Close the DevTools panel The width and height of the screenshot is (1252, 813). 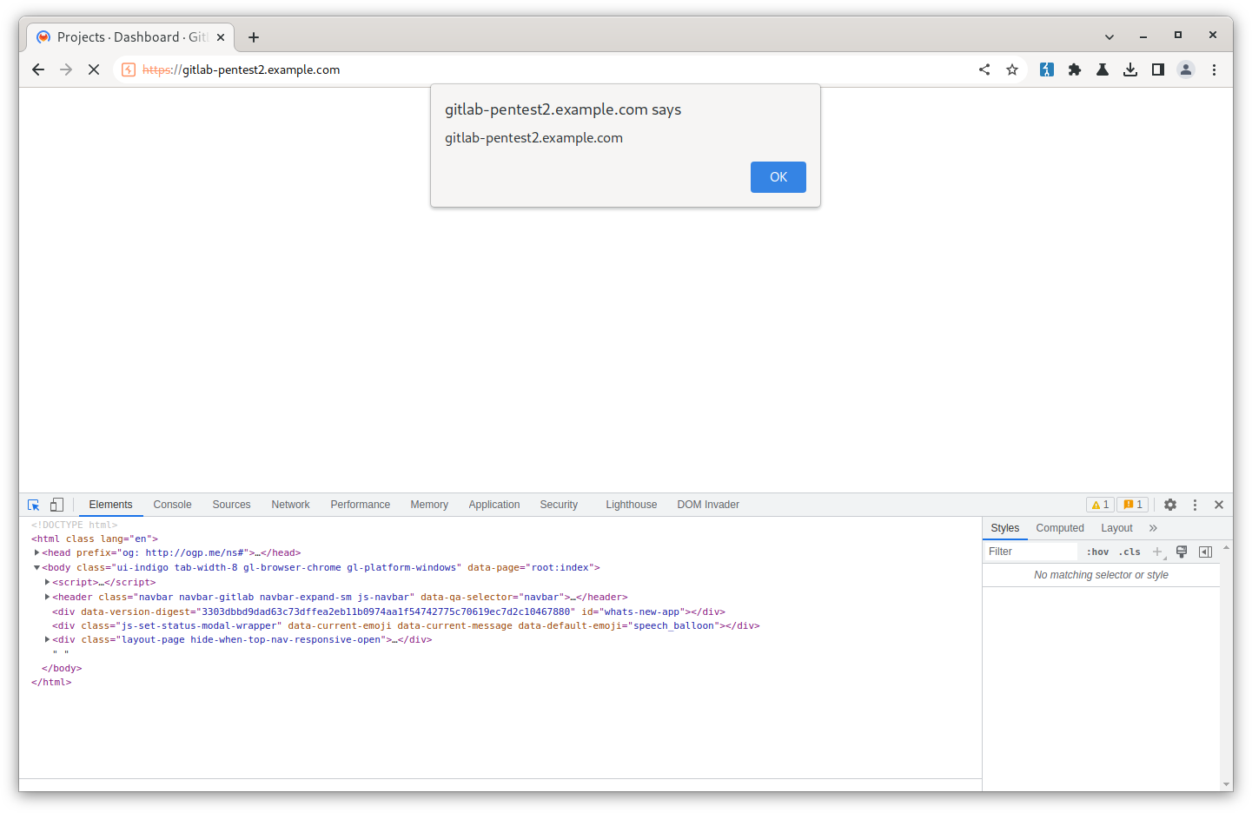pyautogui.click(x=1219, y=505)
